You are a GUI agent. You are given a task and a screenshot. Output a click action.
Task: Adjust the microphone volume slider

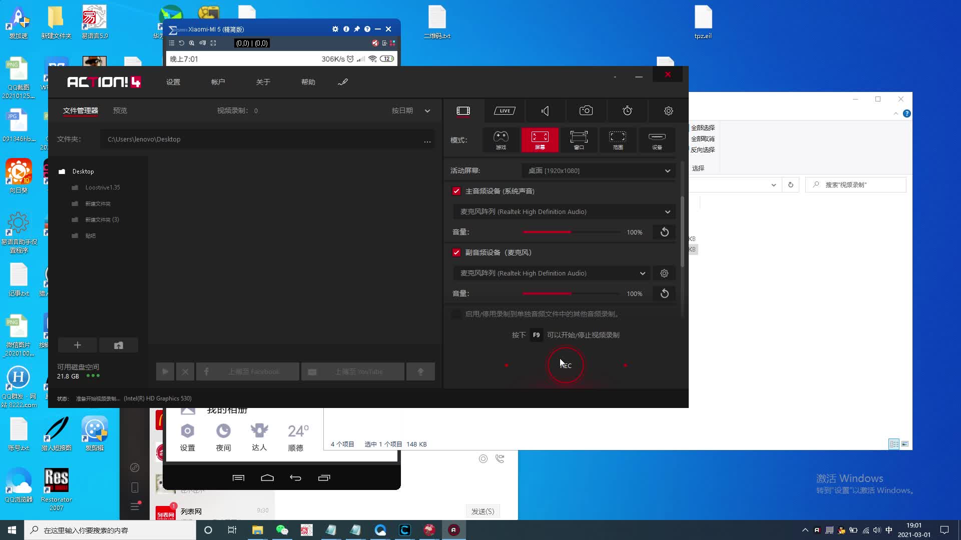coord(571,293)
